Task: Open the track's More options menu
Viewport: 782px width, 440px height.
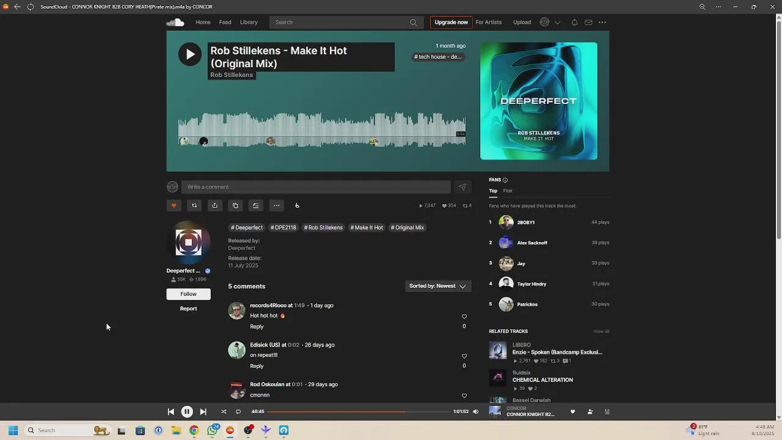Action: click(277, 206)
